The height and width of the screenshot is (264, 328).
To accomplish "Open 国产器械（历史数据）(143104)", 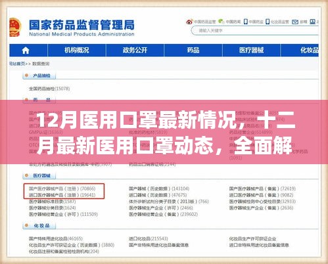I will tap(159, 188).
